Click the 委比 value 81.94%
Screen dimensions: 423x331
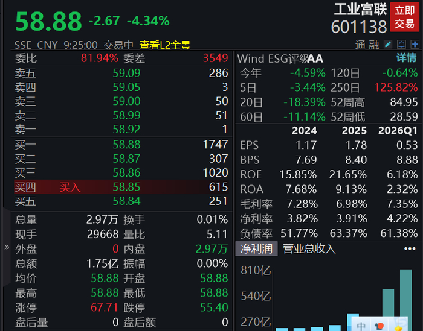100,58
